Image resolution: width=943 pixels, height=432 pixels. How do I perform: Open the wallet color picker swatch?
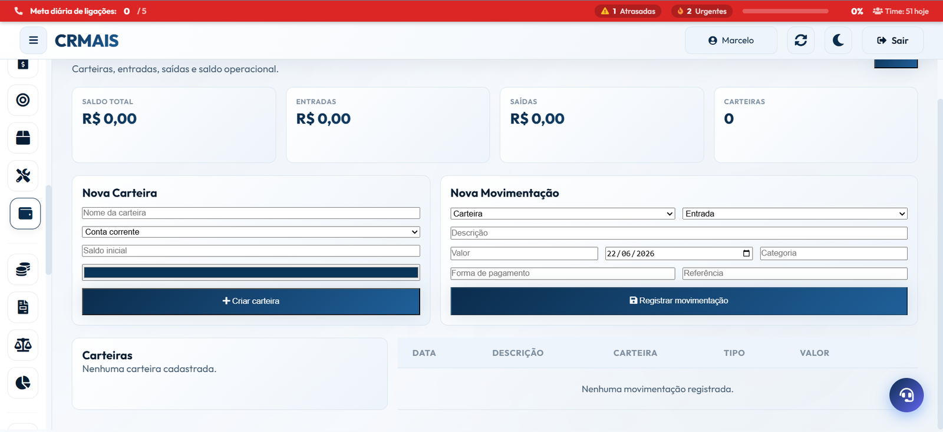coord(251,273)
